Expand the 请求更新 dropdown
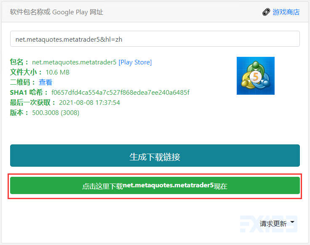Screen dimensions: 310x245 tap(277, 224)
